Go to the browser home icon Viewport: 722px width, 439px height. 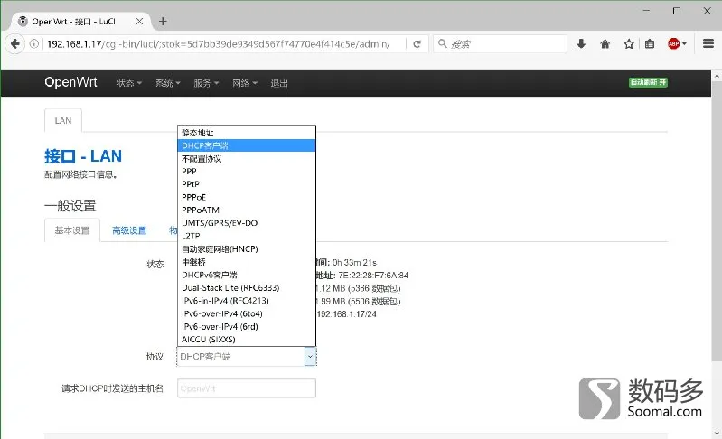(x=605, y=43)
